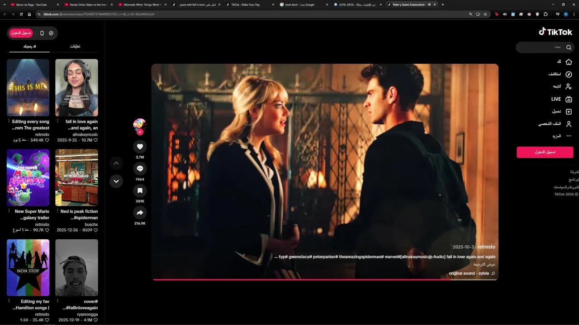Open Explore compass icon in sidebar

click(x=569, y=74)
